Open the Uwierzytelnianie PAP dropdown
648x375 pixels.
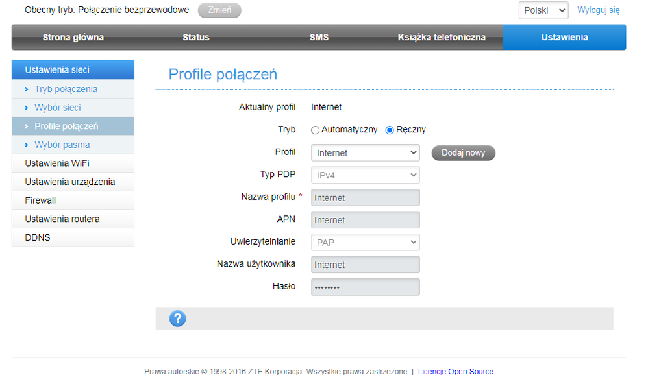[366, 242]
